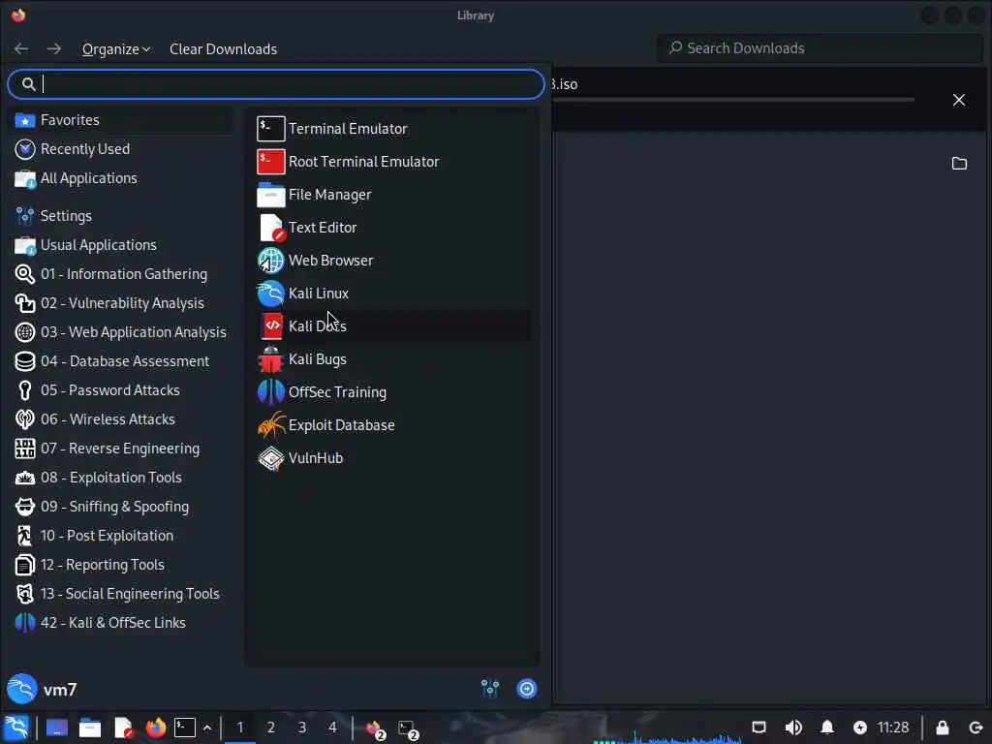The width and height of the screenshot is (992, 744).
Task: Open volume control in tray
Action: pos(793,728)
